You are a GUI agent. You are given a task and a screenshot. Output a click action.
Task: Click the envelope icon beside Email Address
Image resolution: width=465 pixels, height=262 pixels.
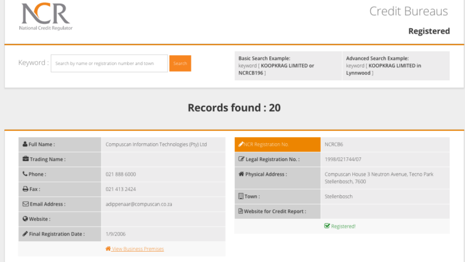[x=26, y=204]
